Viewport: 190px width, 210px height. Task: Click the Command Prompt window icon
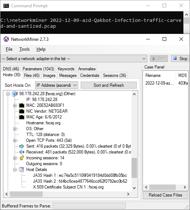pyautogui.click(x=6, y=6)
